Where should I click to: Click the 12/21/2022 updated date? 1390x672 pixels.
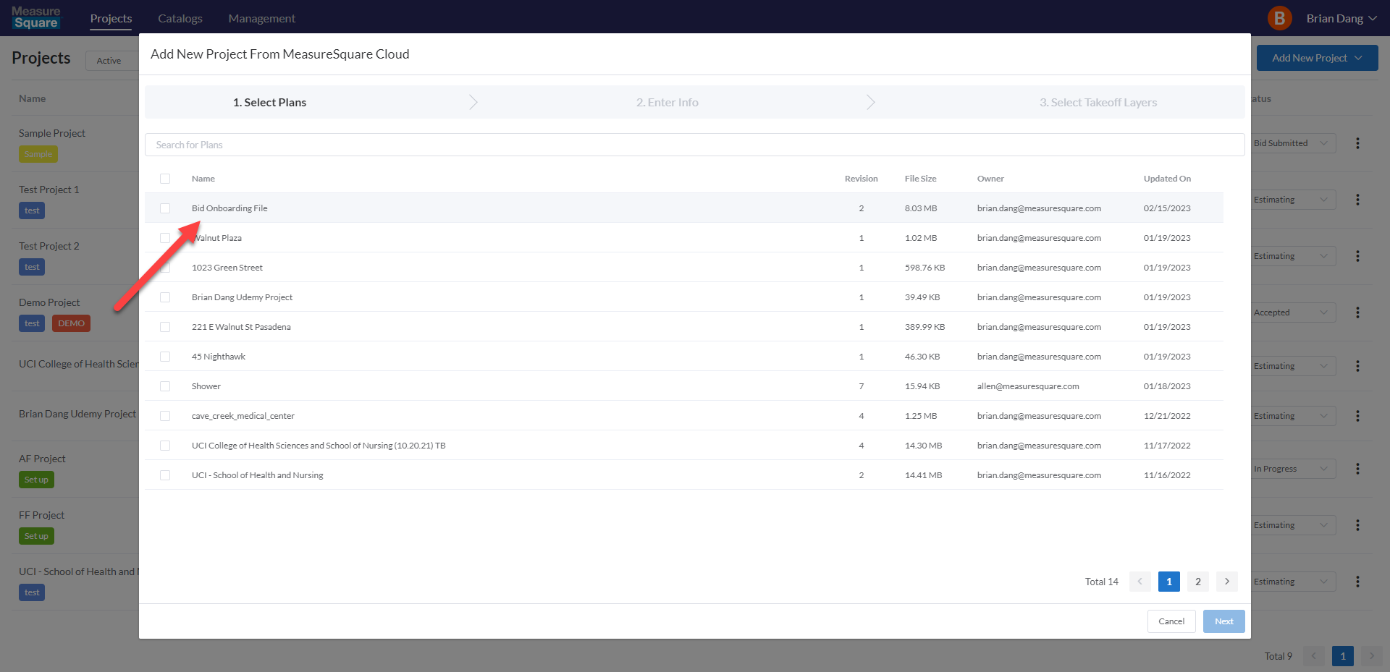point(1167,416)
